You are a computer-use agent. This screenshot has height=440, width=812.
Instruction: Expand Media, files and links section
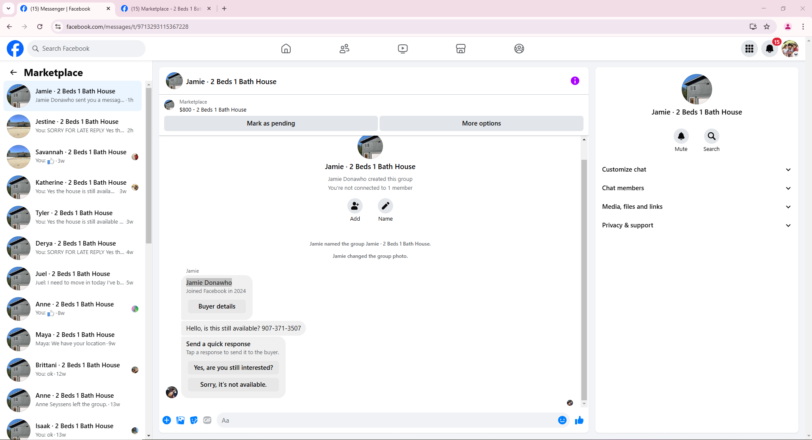point(696,207)
